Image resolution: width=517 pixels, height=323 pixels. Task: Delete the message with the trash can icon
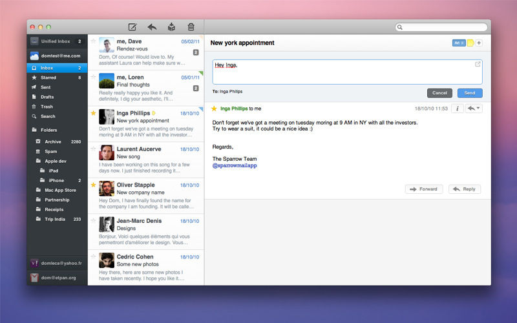pos(191,26)
